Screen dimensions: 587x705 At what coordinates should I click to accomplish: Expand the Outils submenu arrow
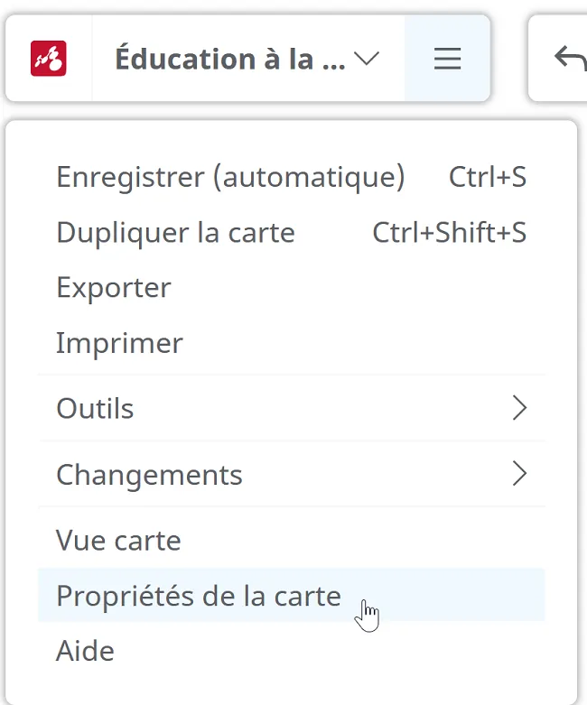[x=519, y=408]
